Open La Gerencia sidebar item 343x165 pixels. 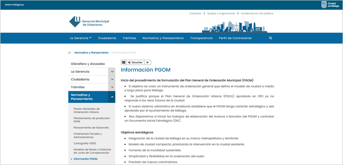[x=88, y=72]
